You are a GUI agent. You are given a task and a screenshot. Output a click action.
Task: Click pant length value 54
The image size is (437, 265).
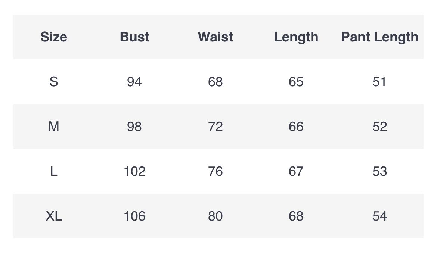(379, 216)
